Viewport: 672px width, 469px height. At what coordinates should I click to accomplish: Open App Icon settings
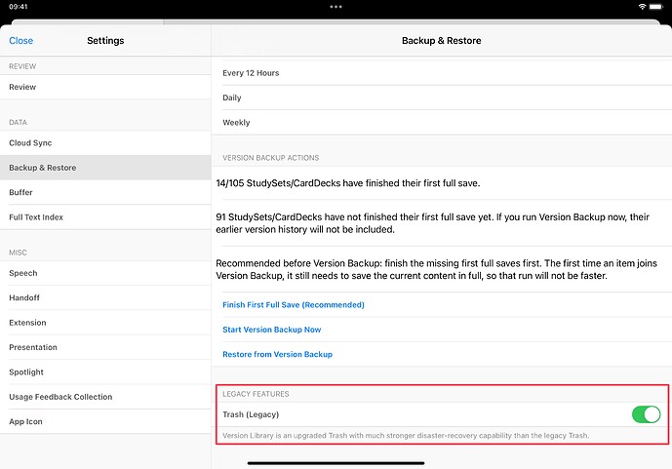point(105,422)
